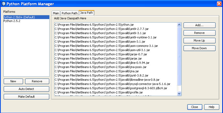This screenshot has height=113, width=223.
Task: Select the mysql-connector-java-5.1.6.jar entry
Action: 116,84
